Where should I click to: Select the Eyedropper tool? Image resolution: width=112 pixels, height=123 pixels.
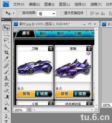[x=6, y=59]
